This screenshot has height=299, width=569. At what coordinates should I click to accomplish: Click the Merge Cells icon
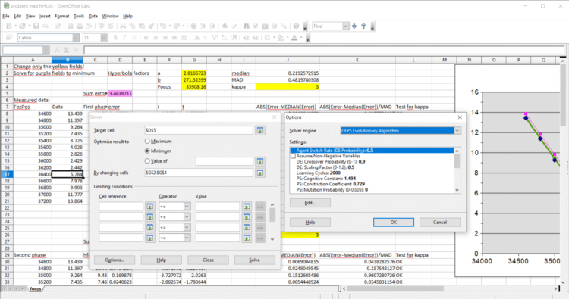184,38
